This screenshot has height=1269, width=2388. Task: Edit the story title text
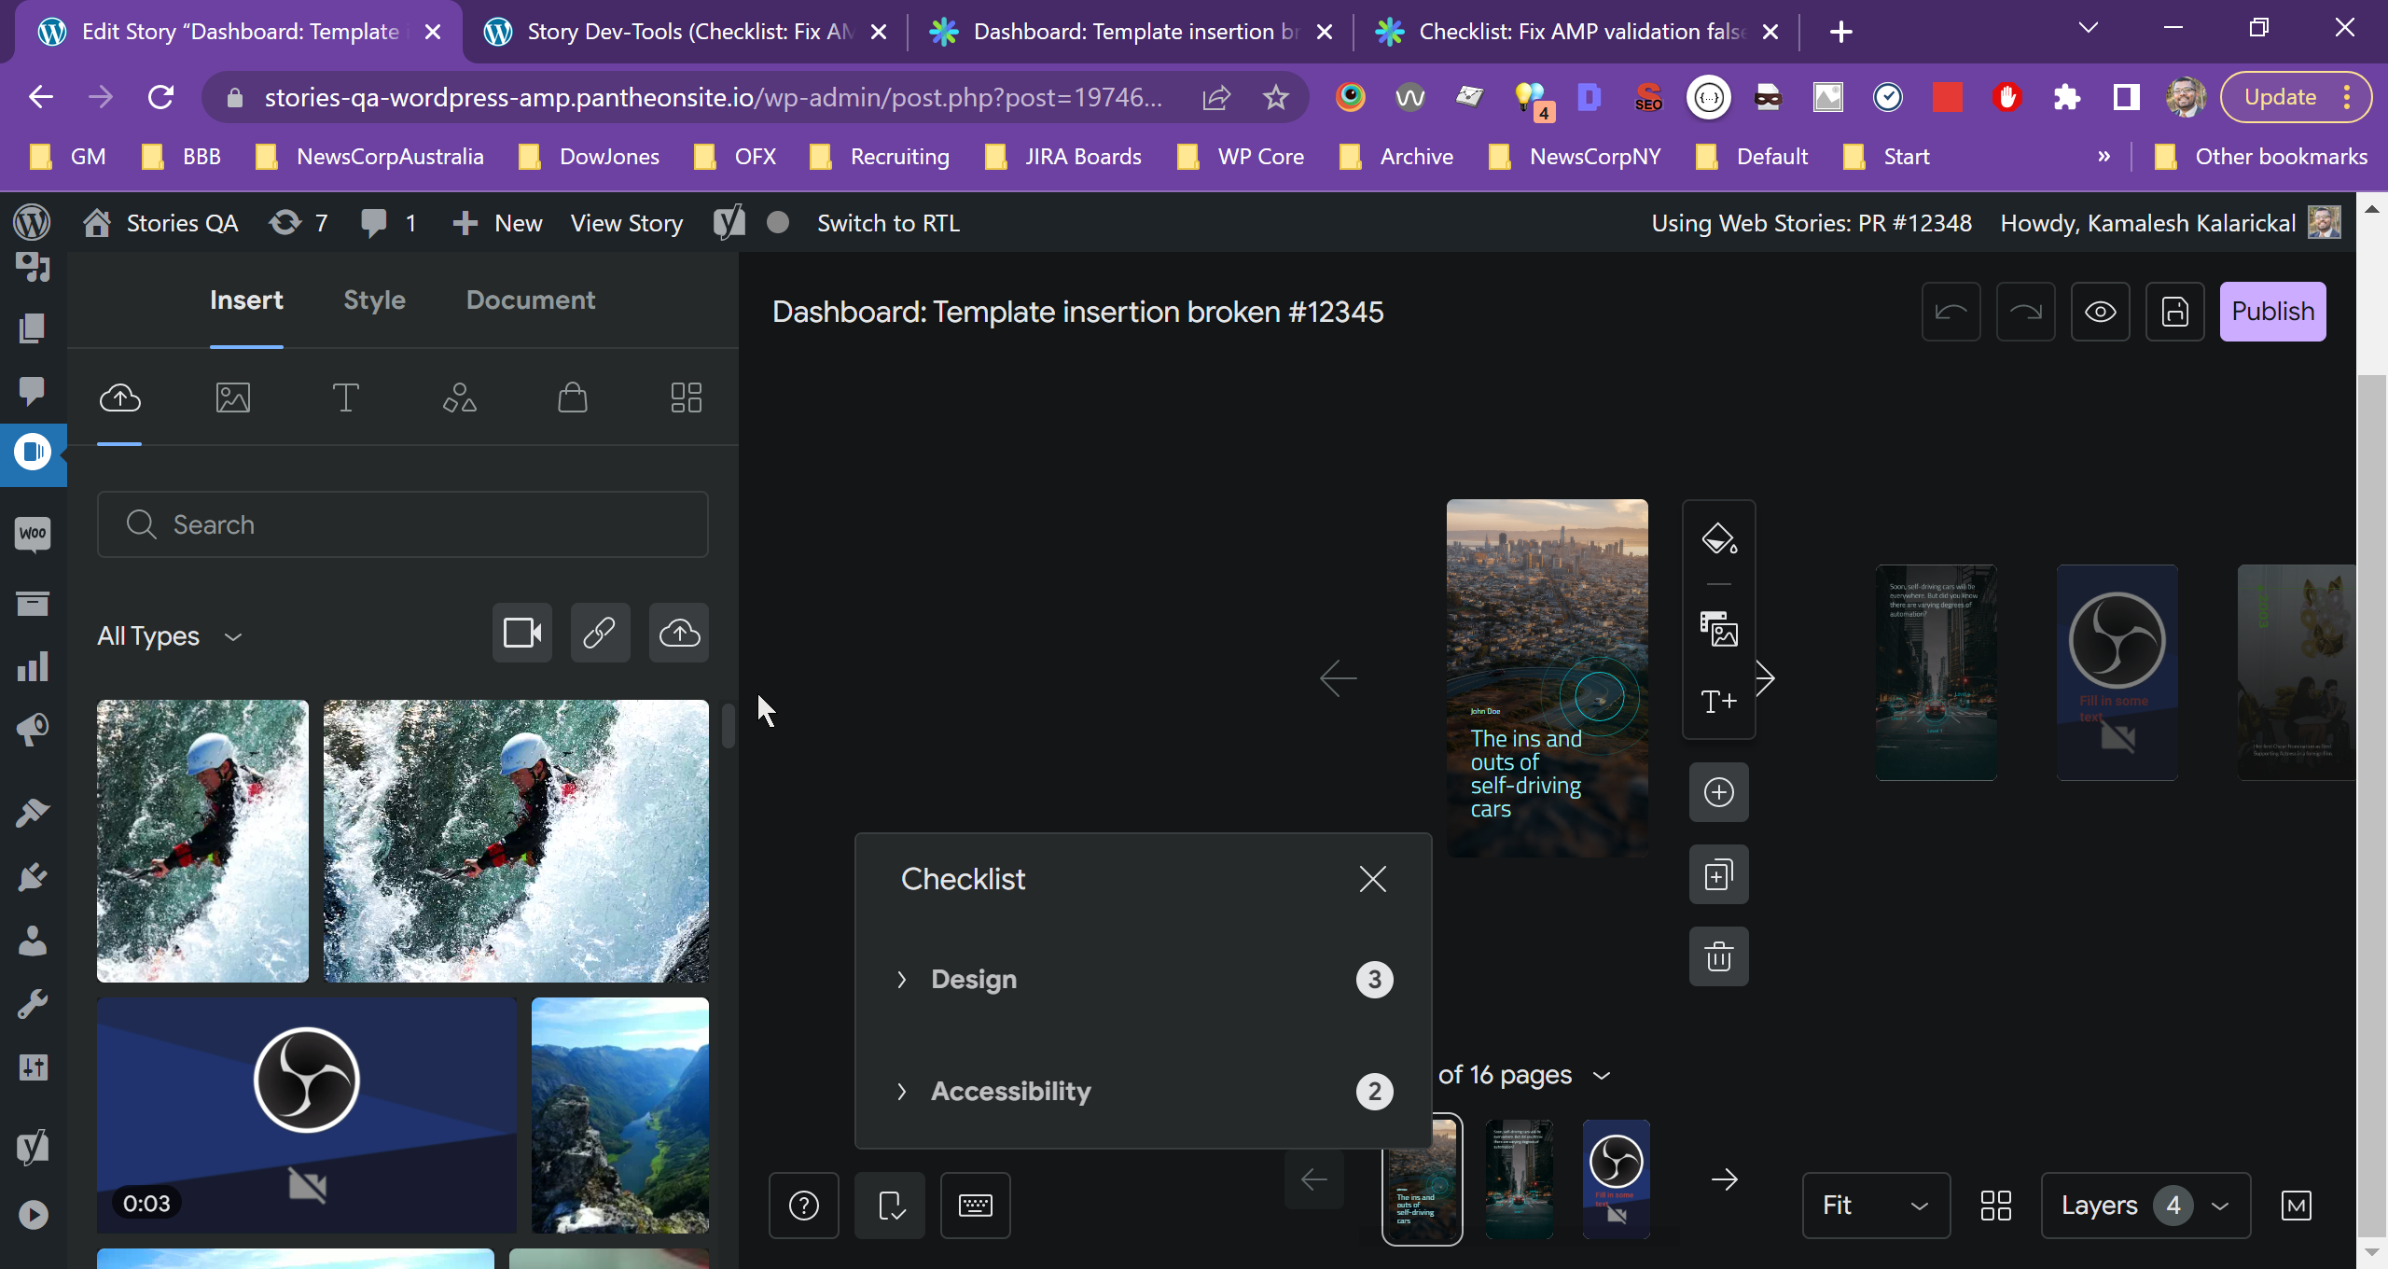pos(1078,312)
